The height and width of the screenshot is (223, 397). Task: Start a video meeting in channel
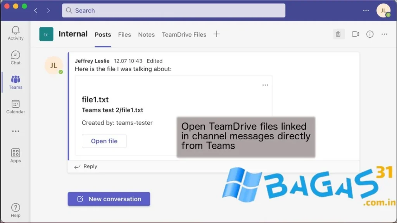click(355, 34)
